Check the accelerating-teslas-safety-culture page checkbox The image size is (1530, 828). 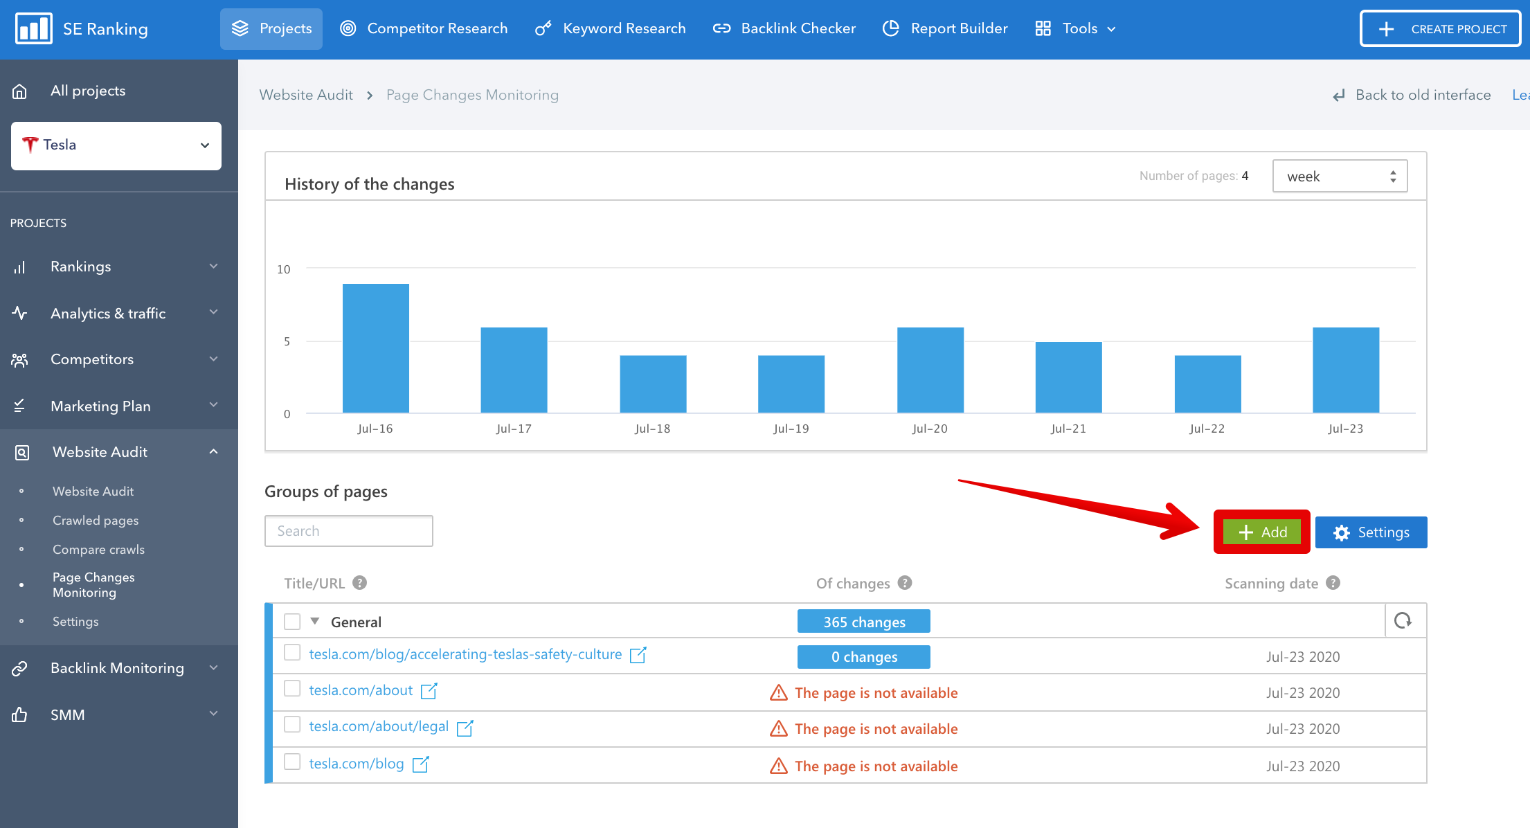click(x=292, y=653)
